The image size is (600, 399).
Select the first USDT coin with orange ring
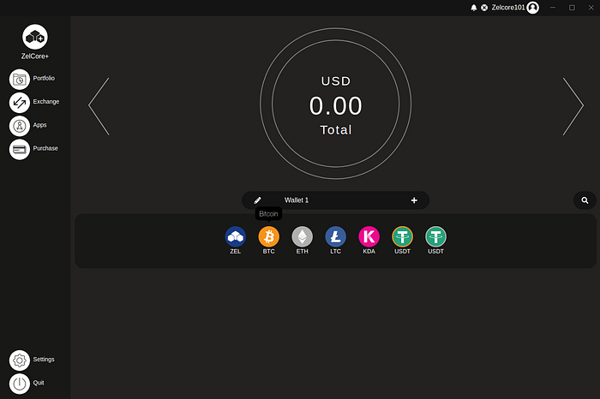coord(403,236)
